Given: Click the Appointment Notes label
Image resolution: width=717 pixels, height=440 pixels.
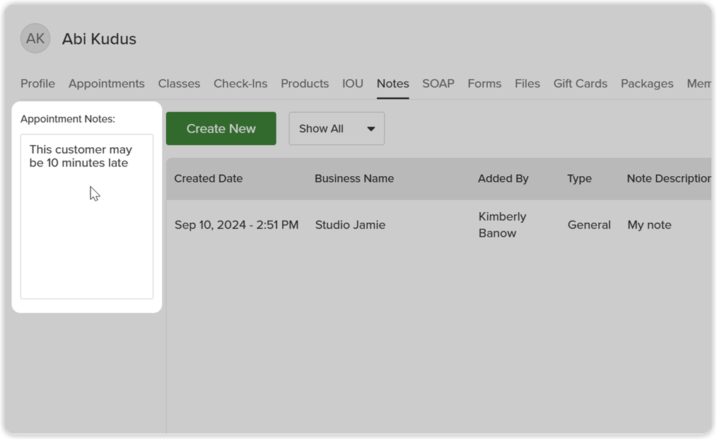Looking at the screenshot, I should (x=68, y=119).
